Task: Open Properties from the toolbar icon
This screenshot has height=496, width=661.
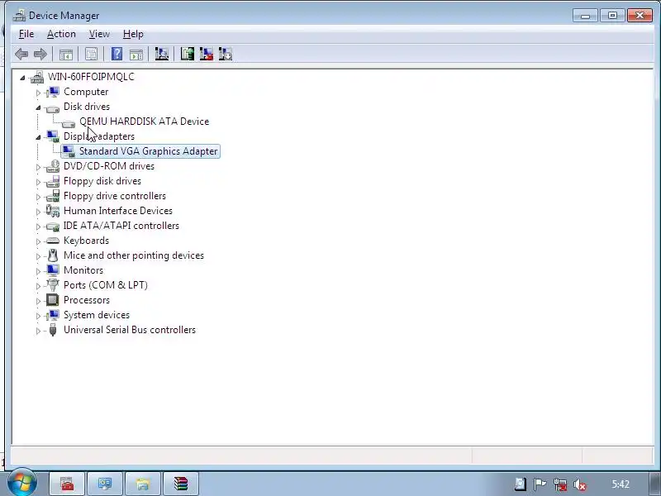Action: click(91, 54)
